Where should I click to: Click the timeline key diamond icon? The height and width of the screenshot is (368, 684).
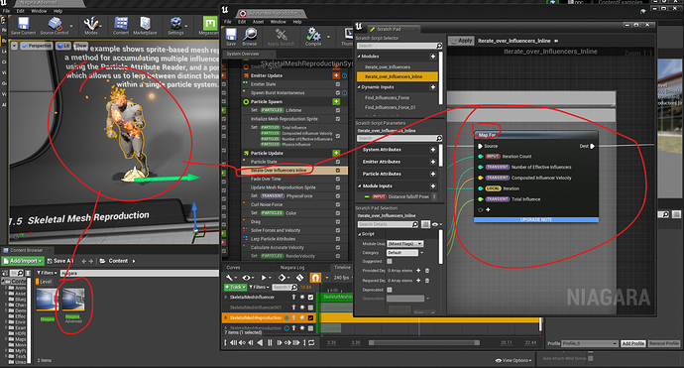click(x=282, y=278)
